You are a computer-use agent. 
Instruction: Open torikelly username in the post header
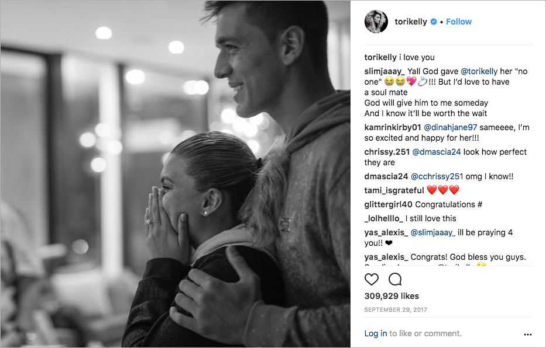(411, 22)
